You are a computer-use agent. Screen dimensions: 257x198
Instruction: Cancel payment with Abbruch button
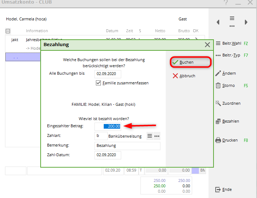(x=184, y=76)
